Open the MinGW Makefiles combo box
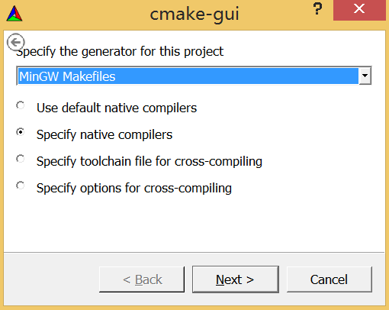 (x=194, y=76)
